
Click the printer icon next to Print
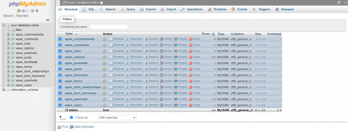tap(59, 127)
